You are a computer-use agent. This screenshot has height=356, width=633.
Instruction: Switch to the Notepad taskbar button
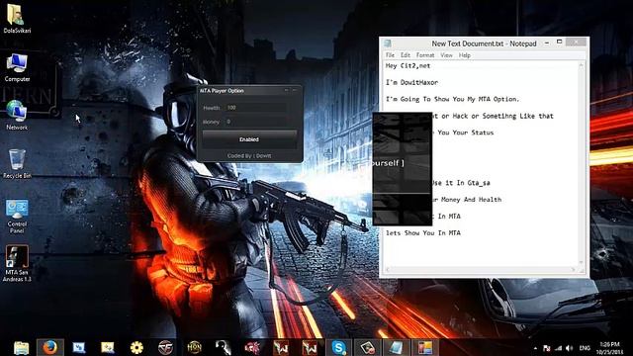coord(396,347)
